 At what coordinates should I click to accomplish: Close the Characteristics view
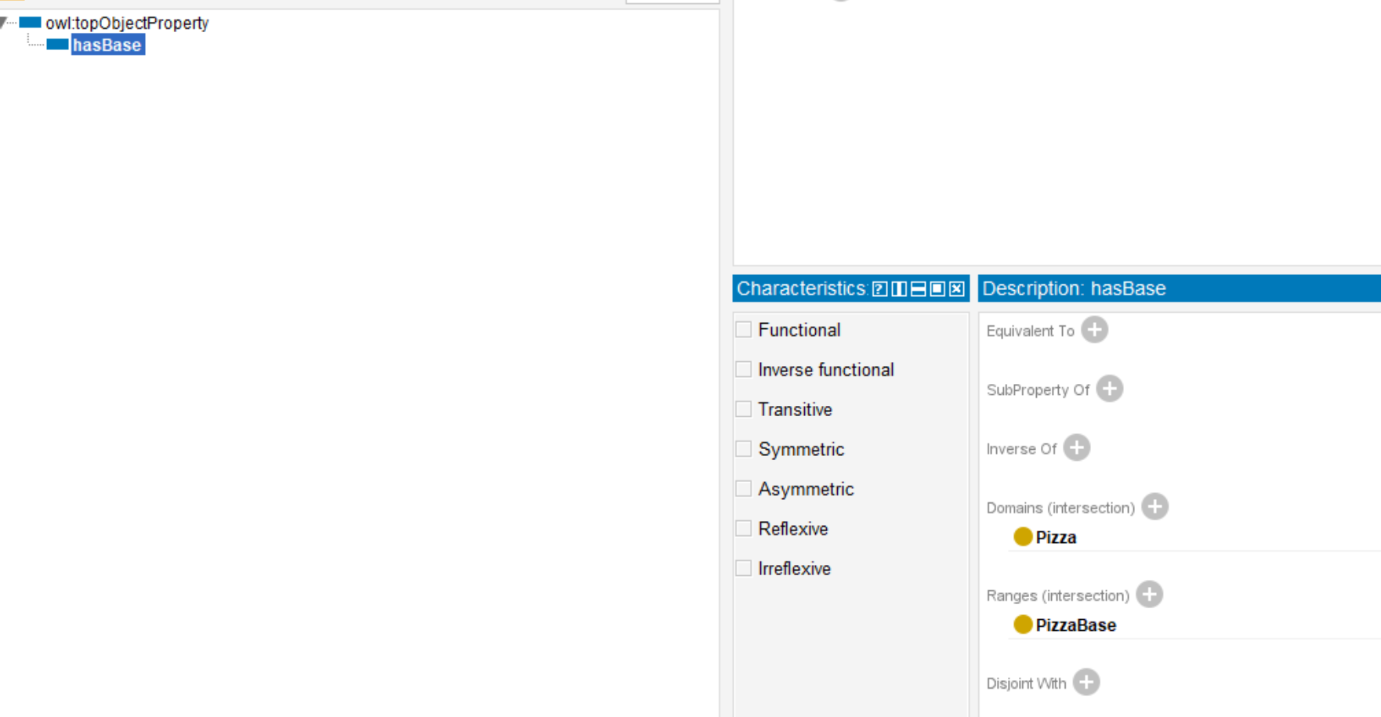956,289
